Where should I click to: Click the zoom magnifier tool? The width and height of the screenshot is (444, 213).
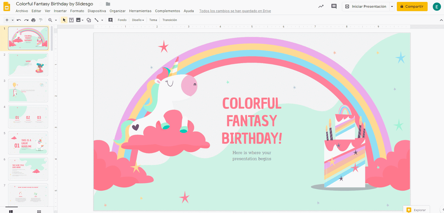tap(50, 20)
